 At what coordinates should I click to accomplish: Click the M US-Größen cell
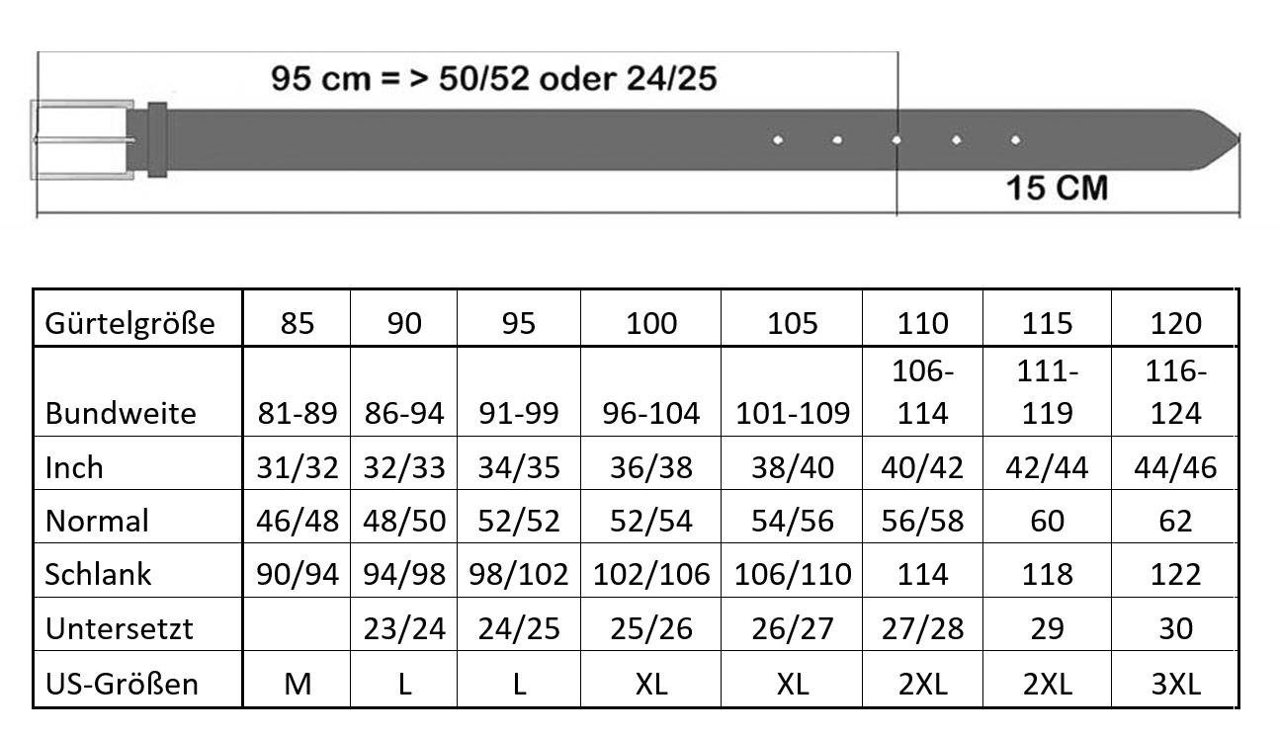point(297,683)
